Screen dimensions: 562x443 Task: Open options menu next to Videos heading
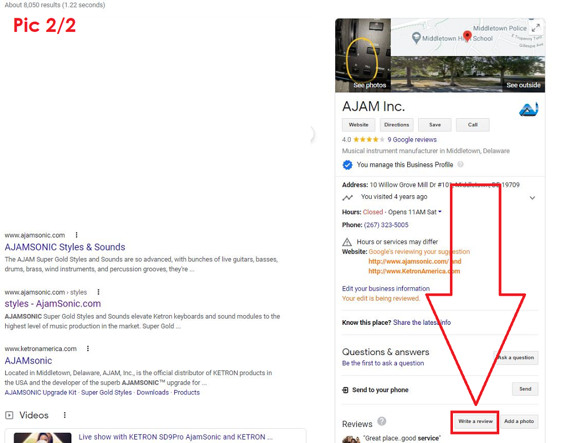(x=65, y=415)
